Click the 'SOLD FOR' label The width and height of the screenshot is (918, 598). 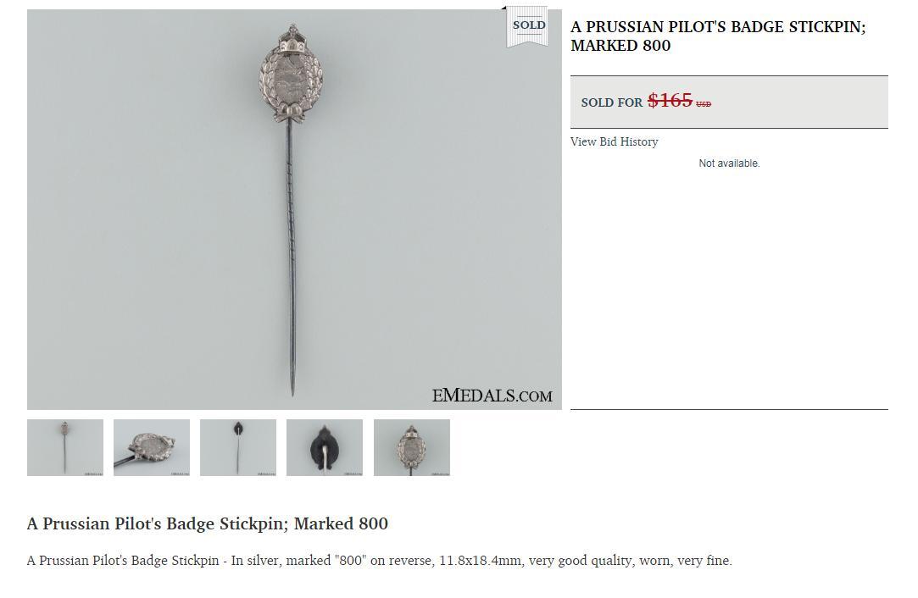coord(612,102)
